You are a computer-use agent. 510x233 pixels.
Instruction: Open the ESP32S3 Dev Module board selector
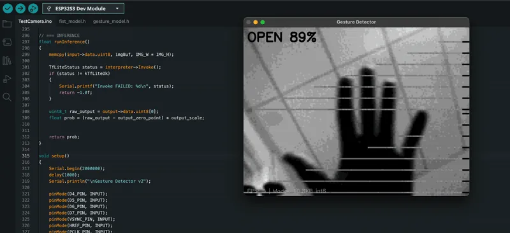pos(84,8)
